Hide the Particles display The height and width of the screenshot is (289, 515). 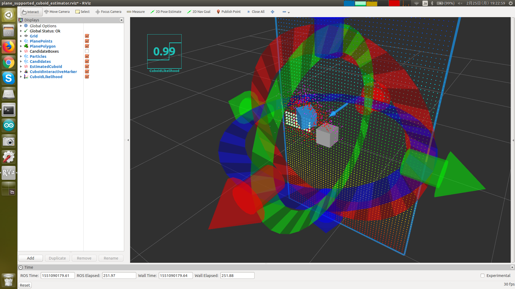[87, 56]
